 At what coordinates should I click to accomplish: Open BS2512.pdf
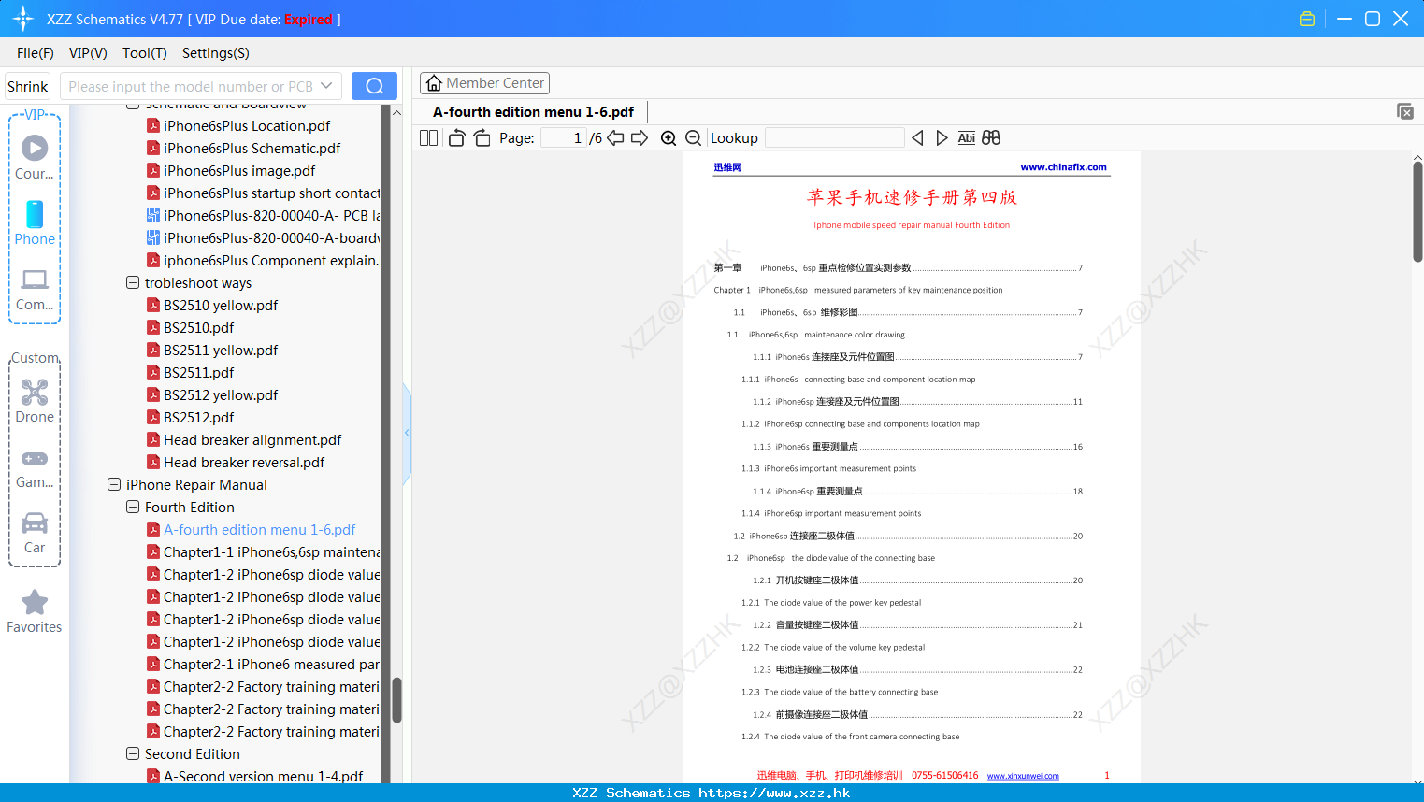198,417
